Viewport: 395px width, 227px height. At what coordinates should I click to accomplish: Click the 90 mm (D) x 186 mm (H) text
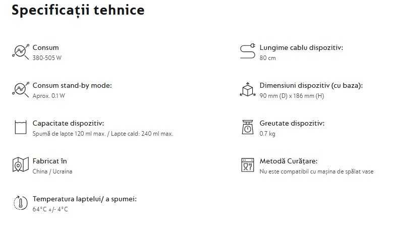pos(292,96)
